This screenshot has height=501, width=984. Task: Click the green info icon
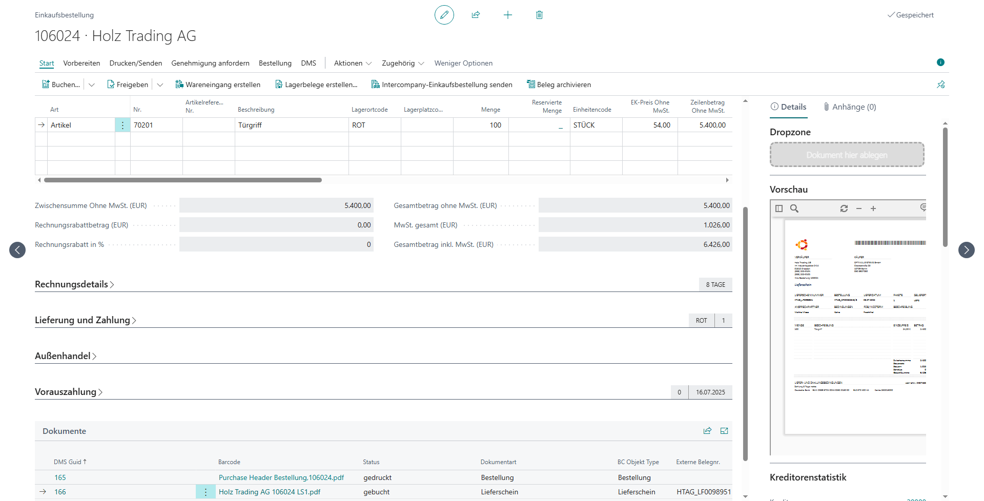coord(940,62)
